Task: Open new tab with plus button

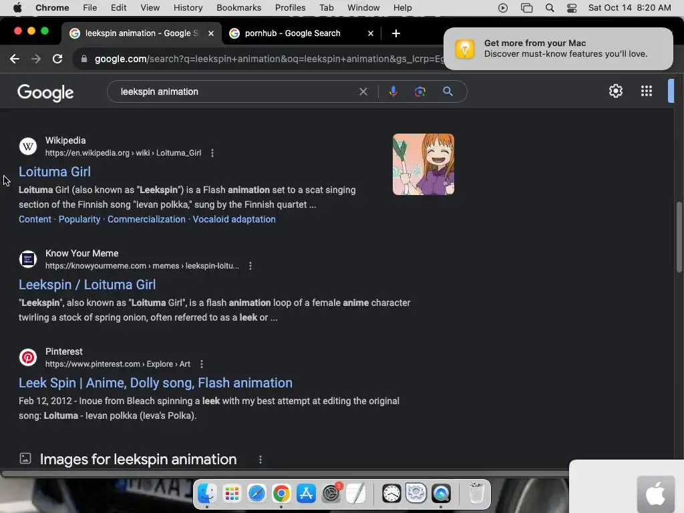Action: click(x=395, y=33)
